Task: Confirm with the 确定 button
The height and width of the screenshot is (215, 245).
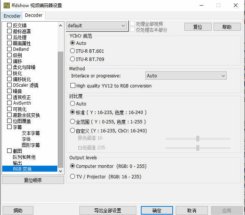Action: click(x=157, y=211)
